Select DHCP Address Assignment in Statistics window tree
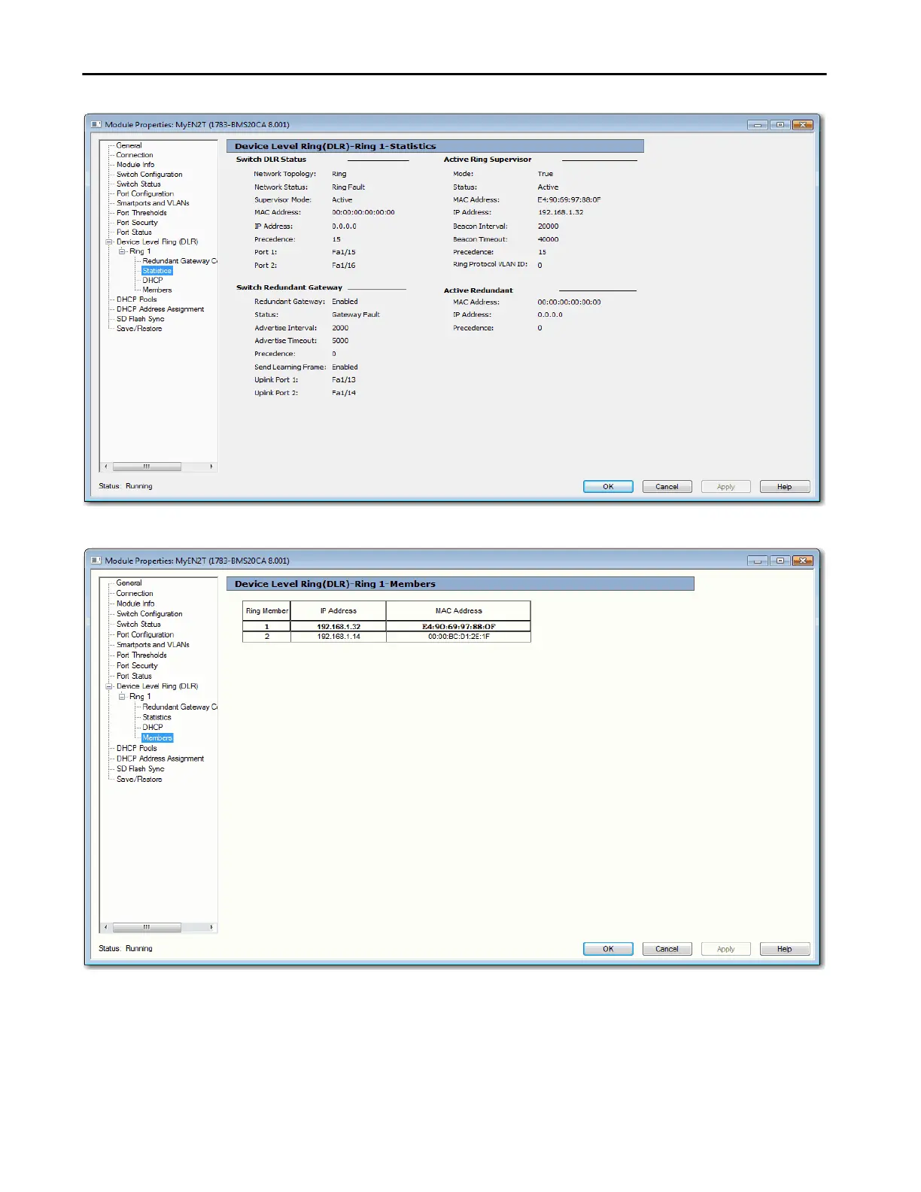This screenshot has height=1192, width=921. [160, 309]
